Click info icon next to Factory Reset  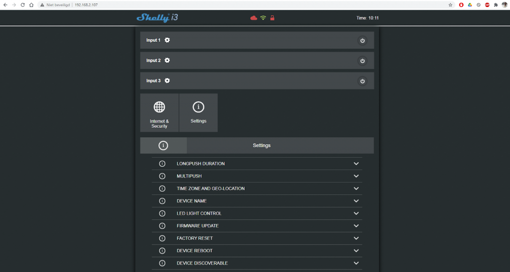pos(162,238)
